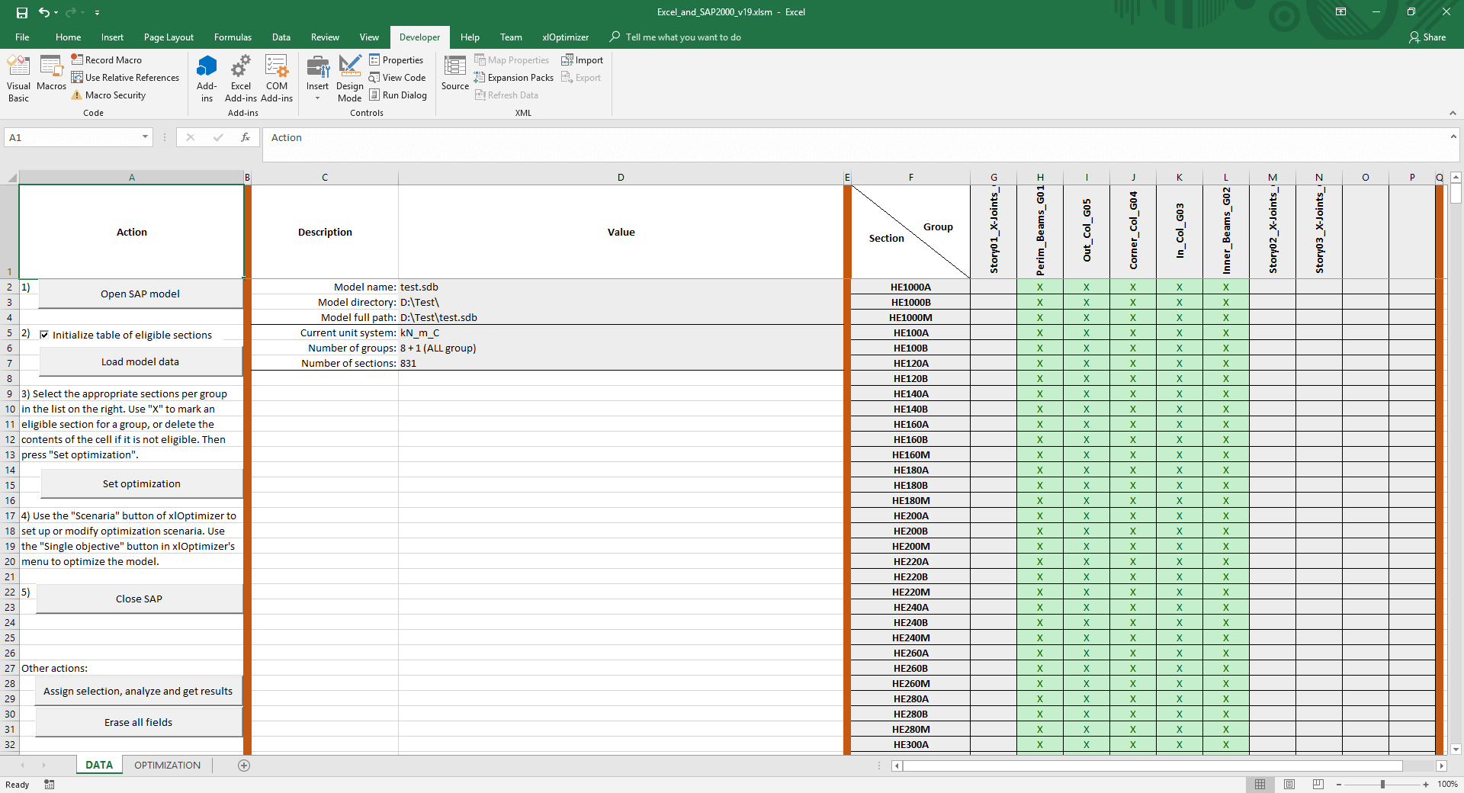
Task: Click Assign selection, analyze and get results
Action: click(x=138, y=691)
